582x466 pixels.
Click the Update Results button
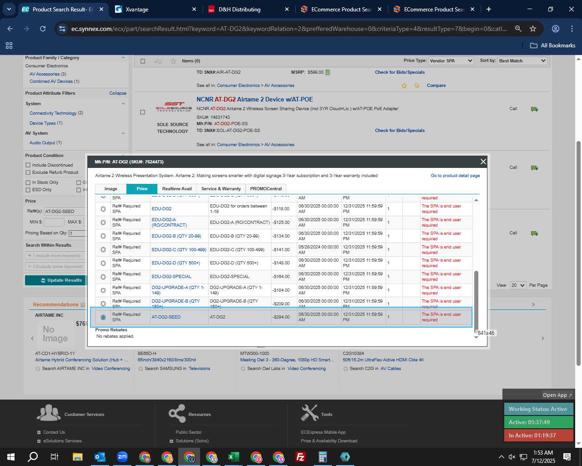click(x=61, y=280)
